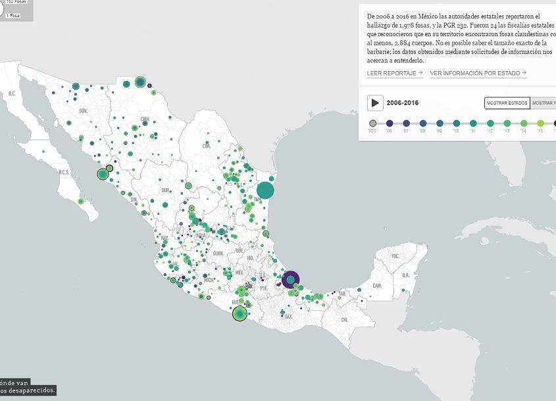Select year '06 dot on timeline
Viewport: 556px width, 401px height.
pos(390,123)
